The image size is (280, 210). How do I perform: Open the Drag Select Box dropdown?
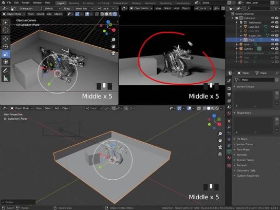84,8
